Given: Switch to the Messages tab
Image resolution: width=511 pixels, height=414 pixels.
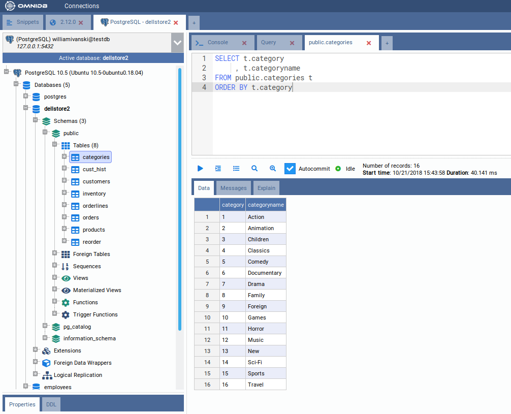Looking at the screenshot, I should tap(233, 188).
